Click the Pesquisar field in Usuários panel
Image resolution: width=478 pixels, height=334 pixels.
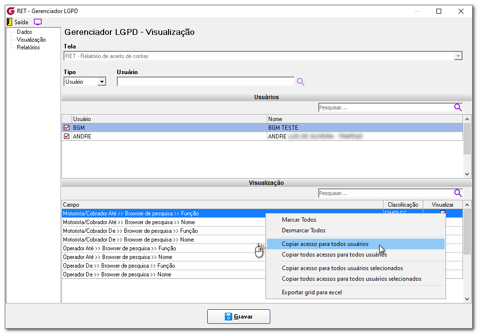(x=386, y=107)
